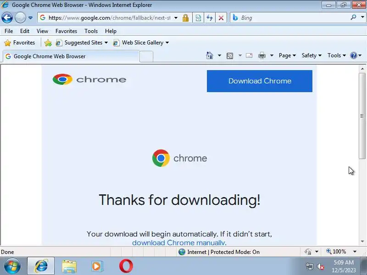
Task: Launch Opera browser from taskbar
Action: pos(126,266)
